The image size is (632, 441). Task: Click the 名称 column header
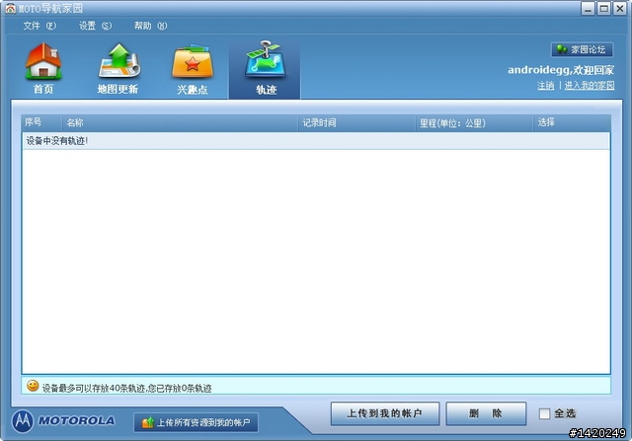click(180, 123)
